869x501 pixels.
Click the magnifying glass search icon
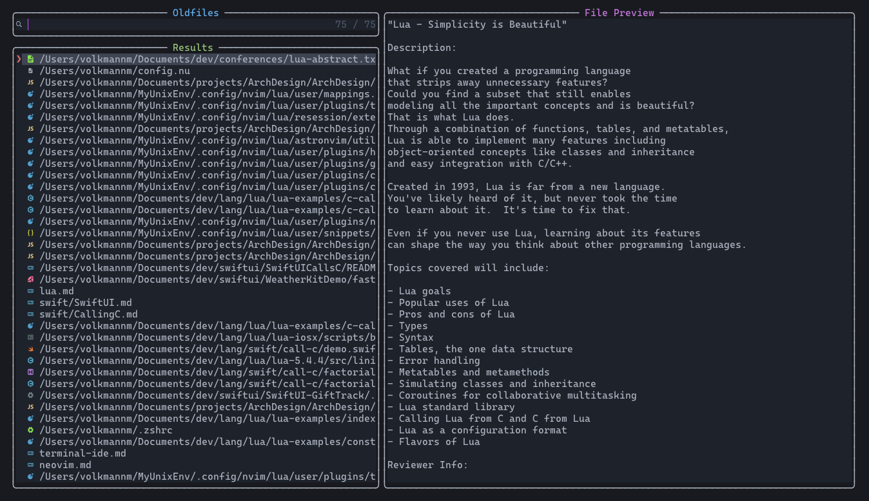point(19,24)
